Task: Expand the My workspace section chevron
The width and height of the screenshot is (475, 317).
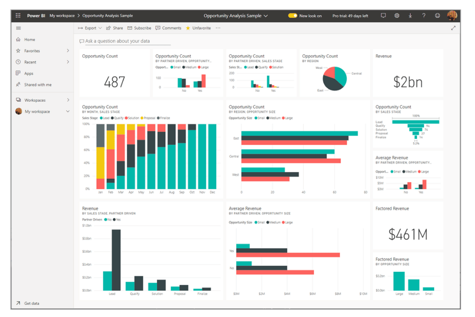Action: (68, 112)
